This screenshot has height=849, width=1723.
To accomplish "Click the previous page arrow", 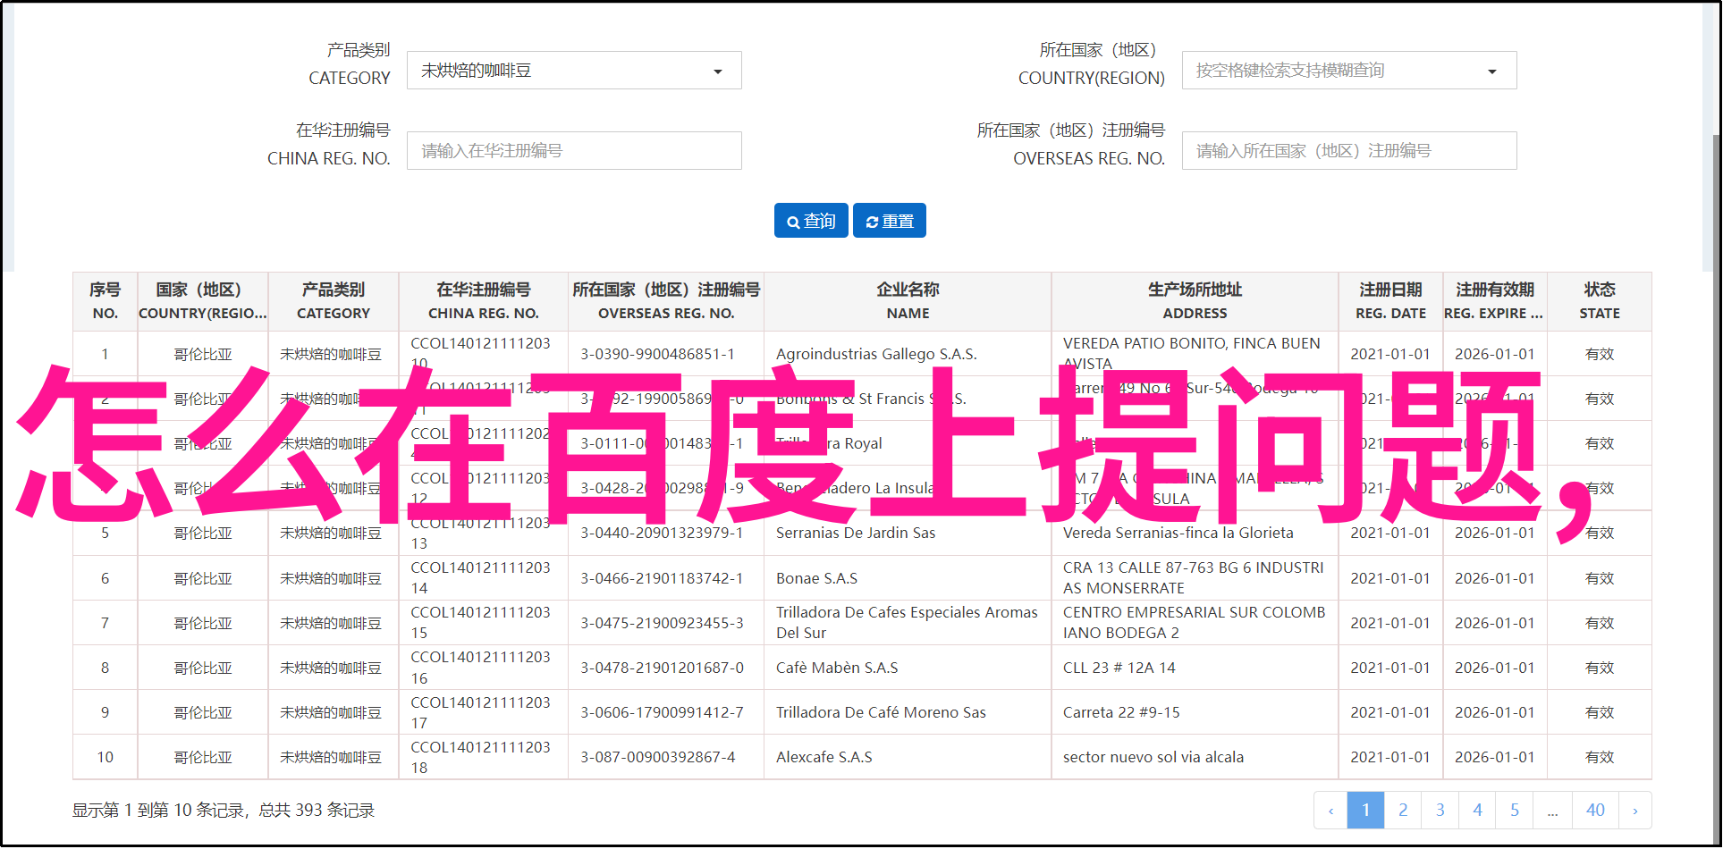I will (x=1330, y=811).
